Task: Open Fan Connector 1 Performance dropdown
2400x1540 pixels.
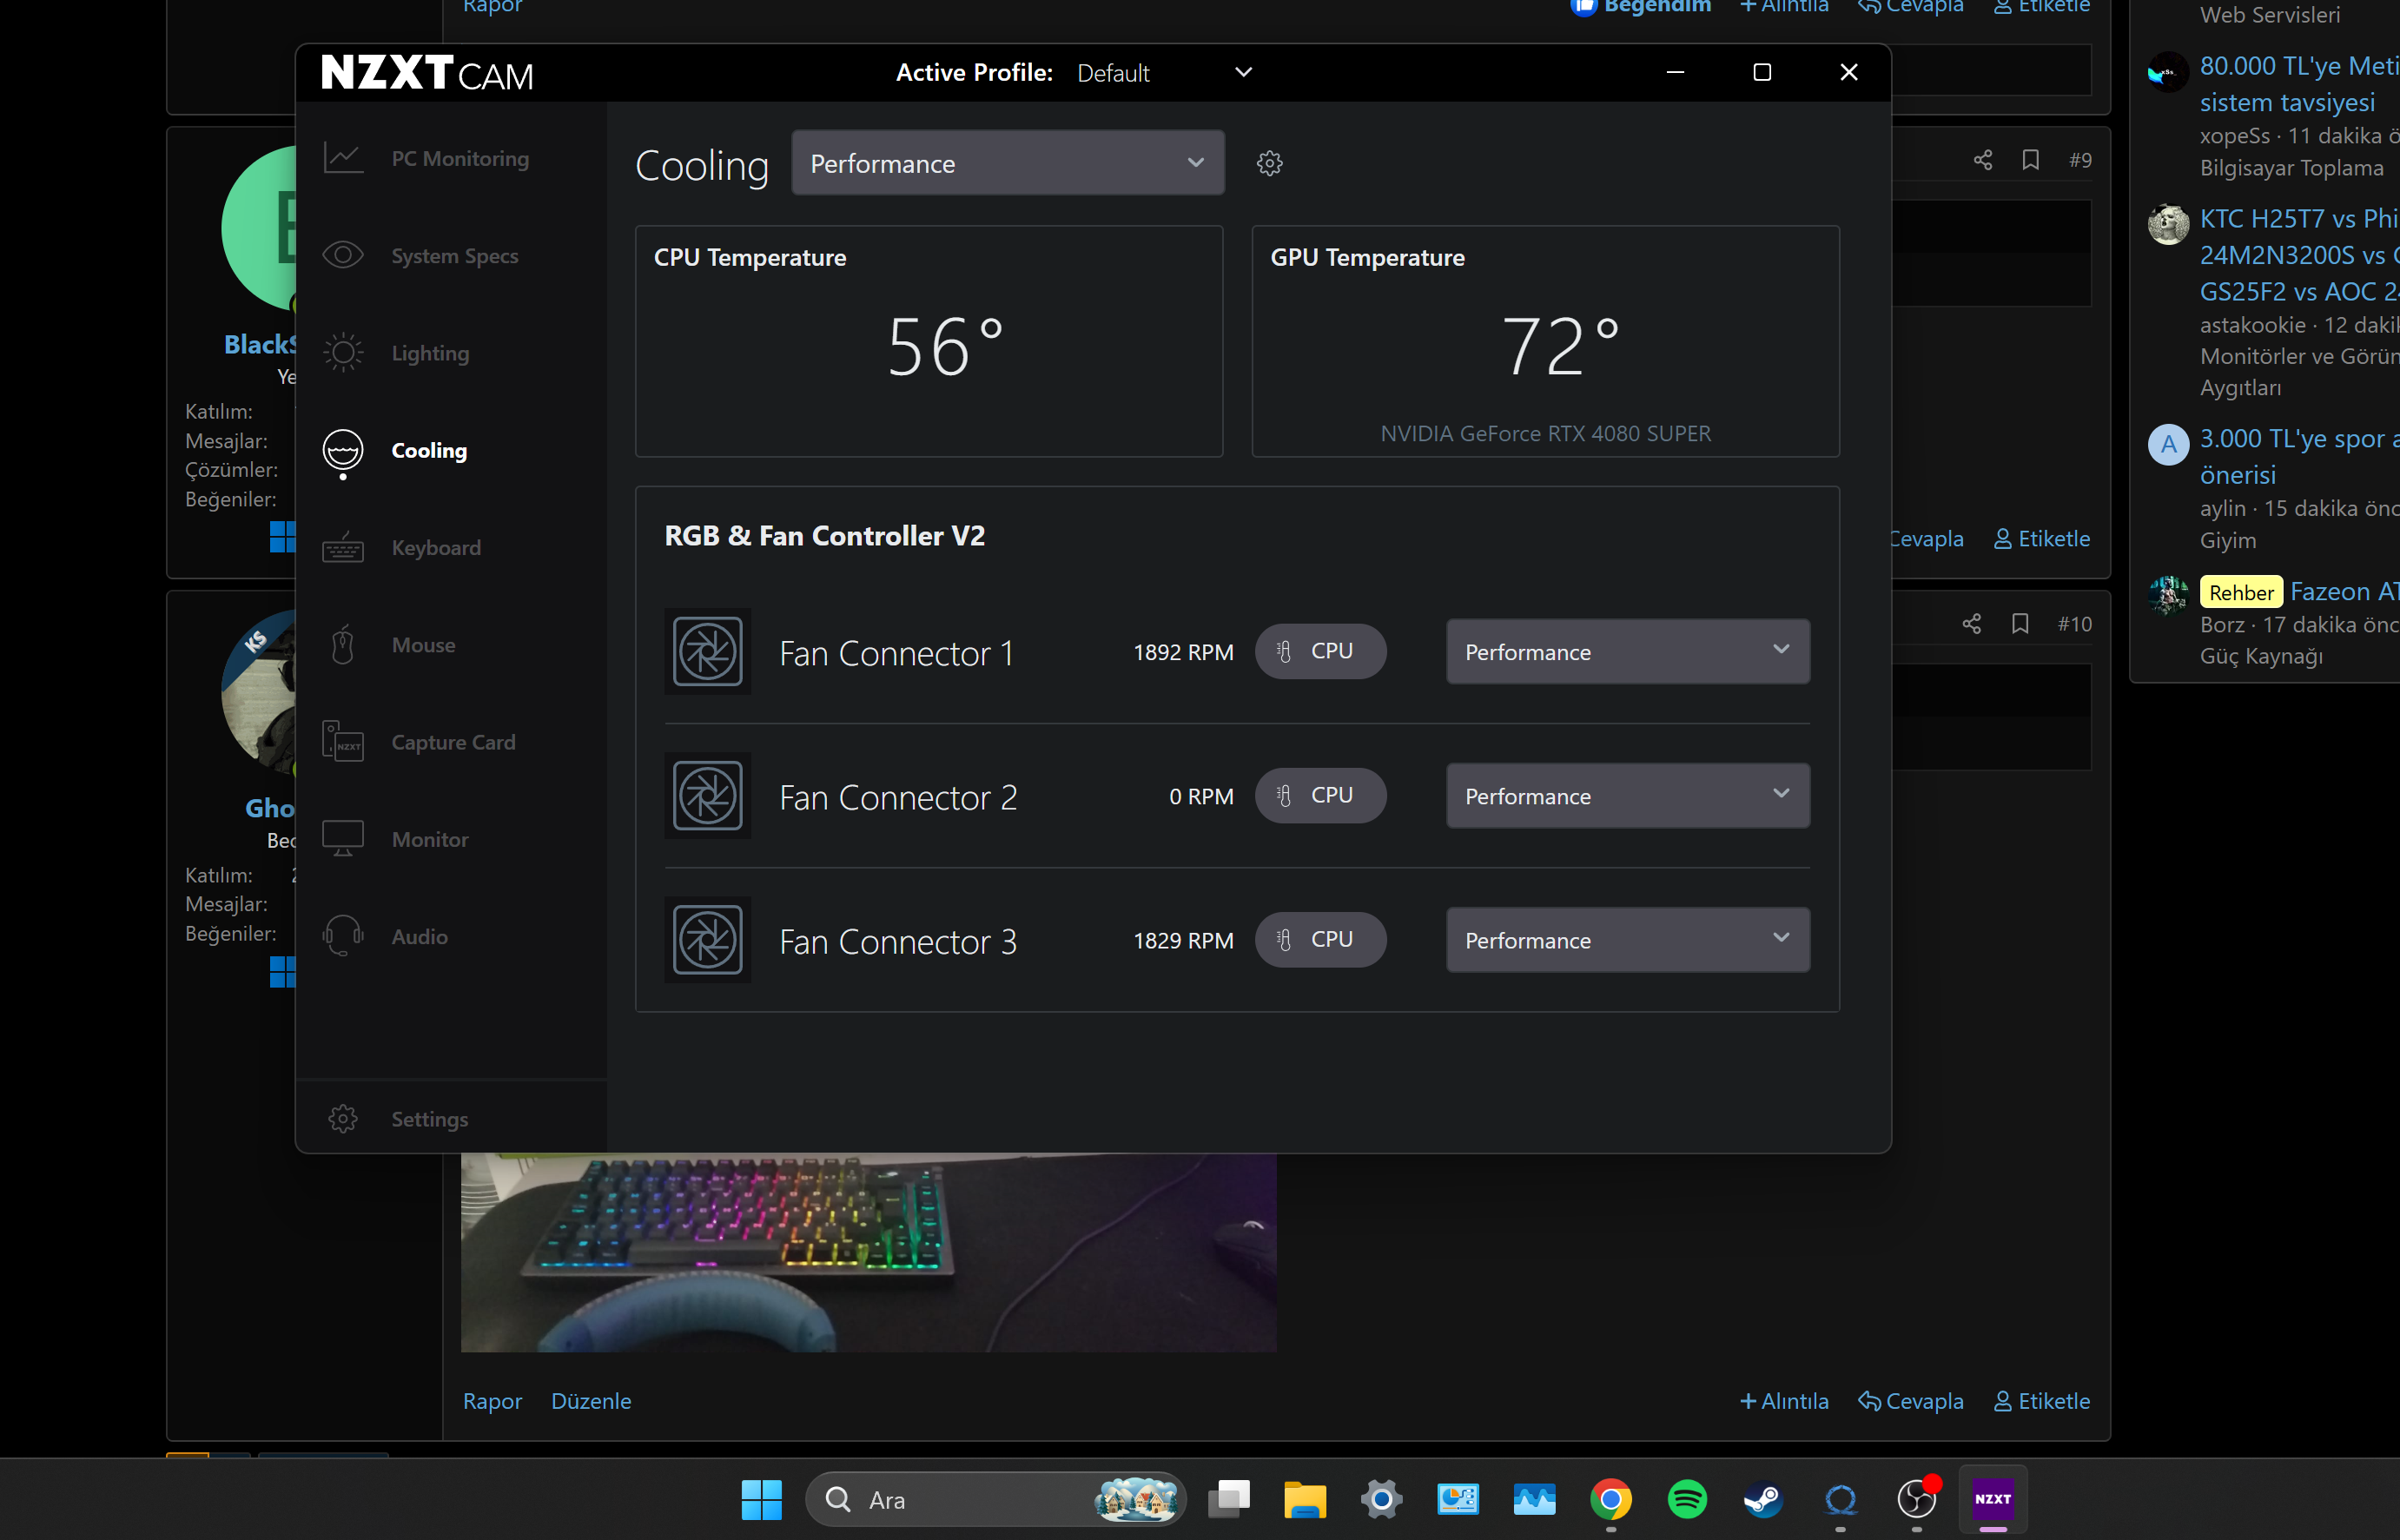Action: 1627,651
